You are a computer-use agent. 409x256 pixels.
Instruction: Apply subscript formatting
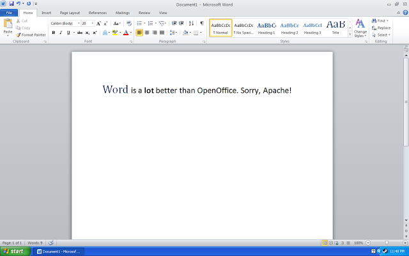point(88,33)
